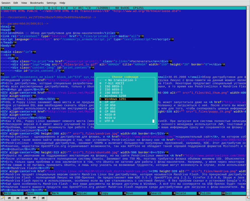This screenshot has width=250, height=201.
Task: Choose UTF-8 codepage
Action: [126, 121]
